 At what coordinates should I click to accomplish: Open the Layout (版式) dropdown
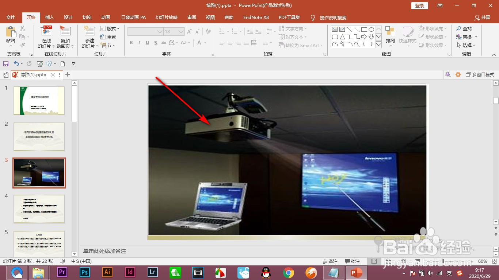coord(110,28)
